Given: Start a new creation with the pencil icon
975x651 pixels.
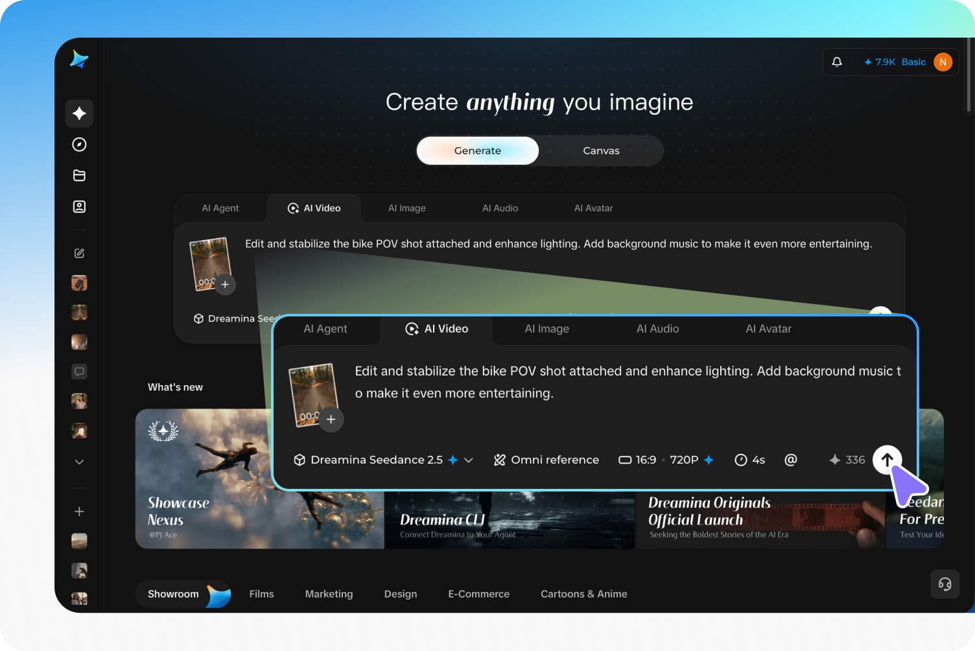Looking at the screenshot, I should pos(79,254).
